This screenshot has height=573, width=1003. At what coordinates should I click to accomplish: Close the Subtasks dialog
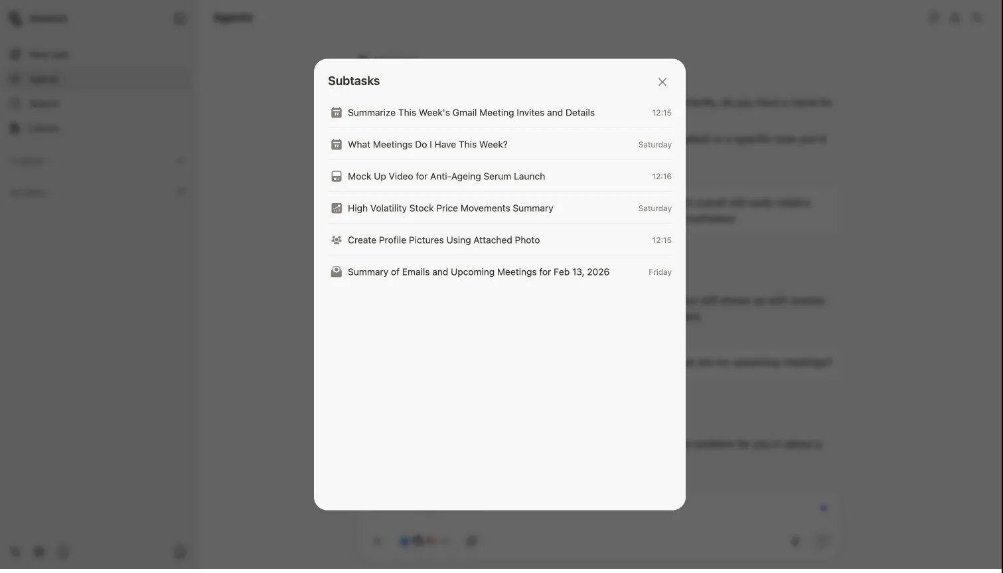click(x=662, y=81)
